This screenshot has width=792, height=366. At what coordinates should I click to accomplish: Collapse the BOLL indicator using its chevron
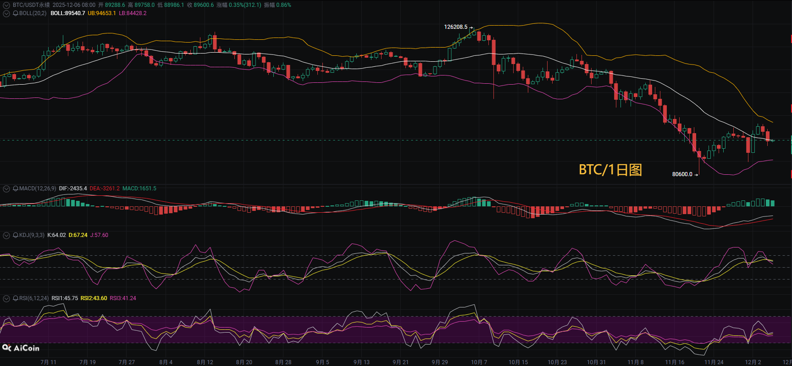pos(6,13)
